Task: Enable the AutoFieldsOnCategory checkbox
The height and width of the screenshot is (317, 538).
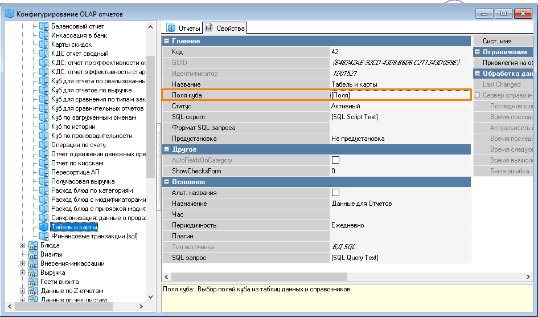Action: 335,160
